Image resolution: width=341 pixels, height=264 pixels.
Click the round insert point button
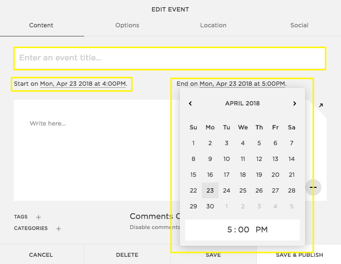pos(313,187)
